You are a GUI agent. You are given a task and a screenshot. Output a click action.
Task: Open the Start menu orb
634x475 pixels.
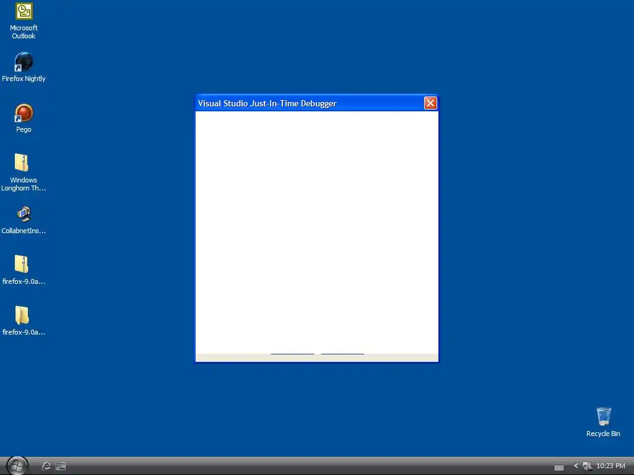(x=17, y=466)
